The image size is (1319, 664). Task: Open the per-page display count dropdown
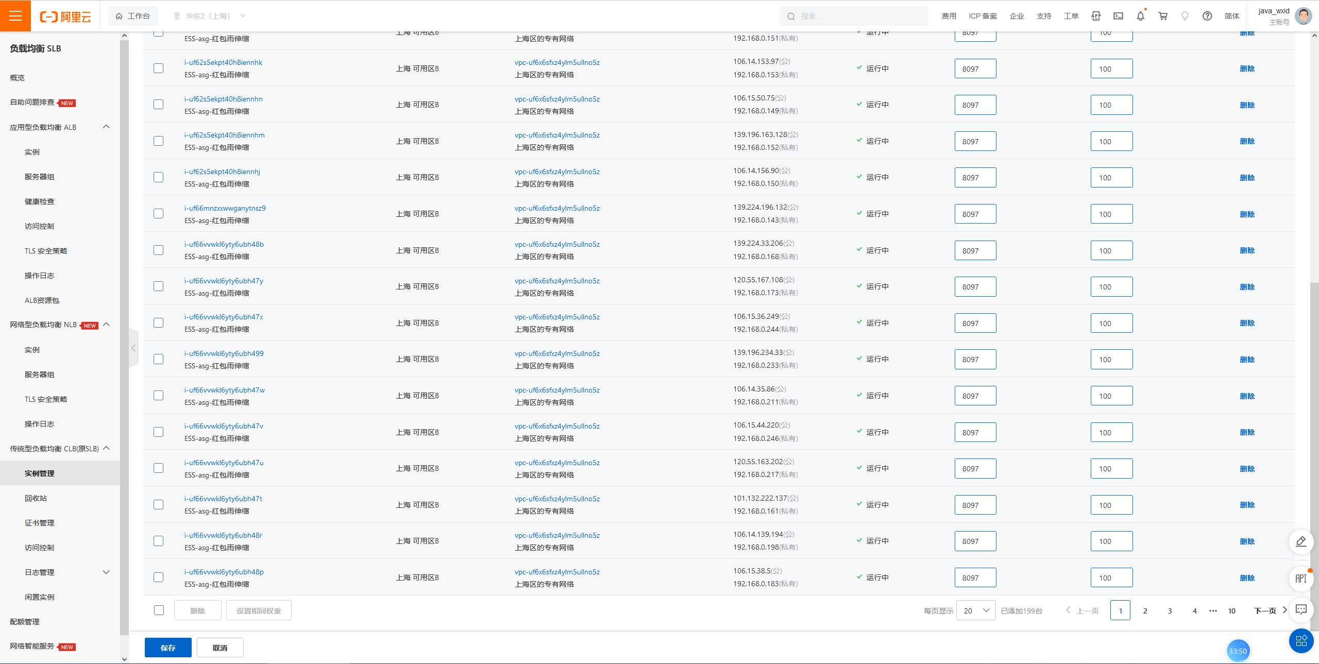975,610
